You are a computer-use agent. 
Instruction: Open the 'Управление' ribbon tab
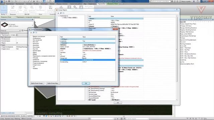click(x=92, y=4)
